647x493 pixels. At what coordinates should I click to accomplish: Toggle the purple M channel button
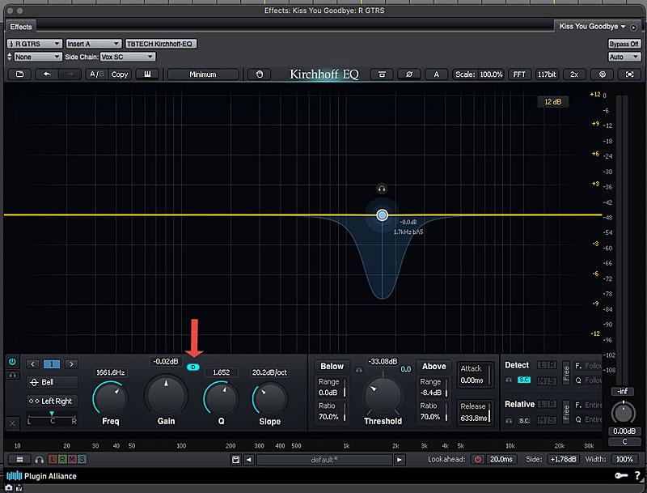click(x=72, y=459)
